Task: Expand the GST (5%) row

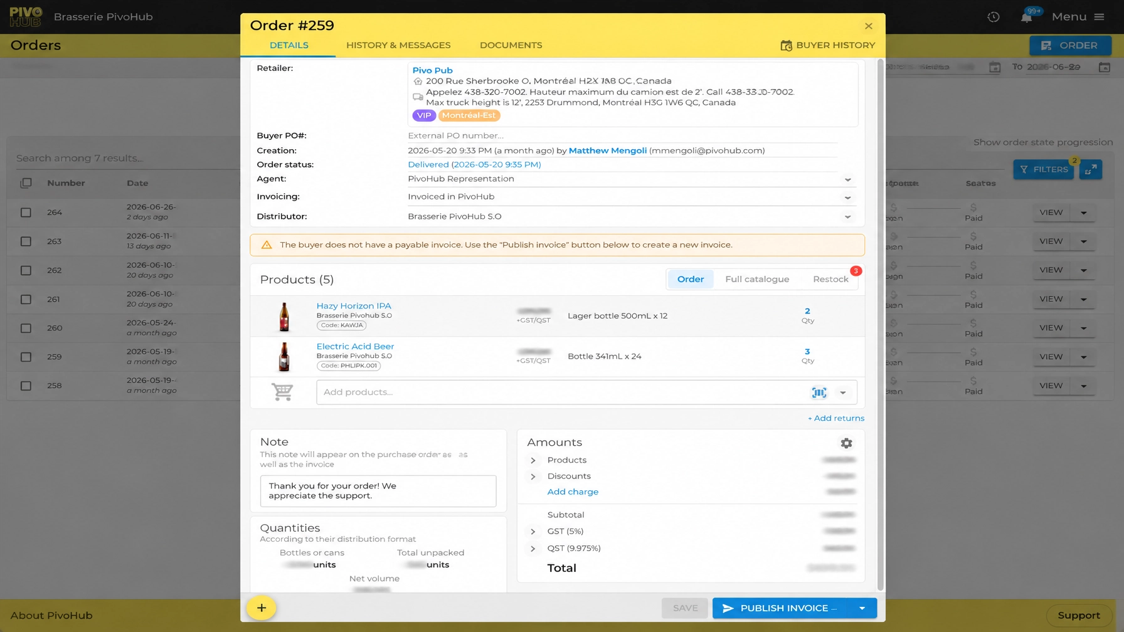Action: click(533, 532)
